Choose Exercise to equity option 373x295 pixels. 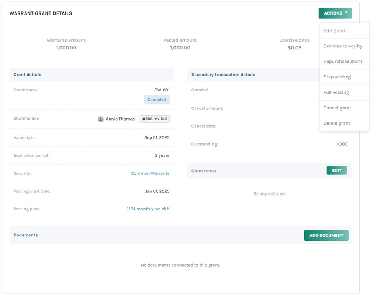pos(343,46)
